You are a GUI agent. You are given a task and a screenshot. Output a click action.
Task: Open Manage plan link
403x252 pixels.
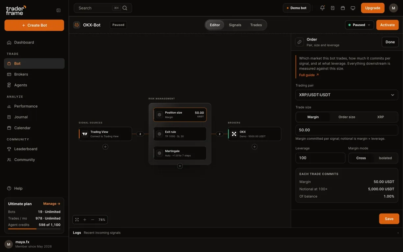[x=52, y=204]
